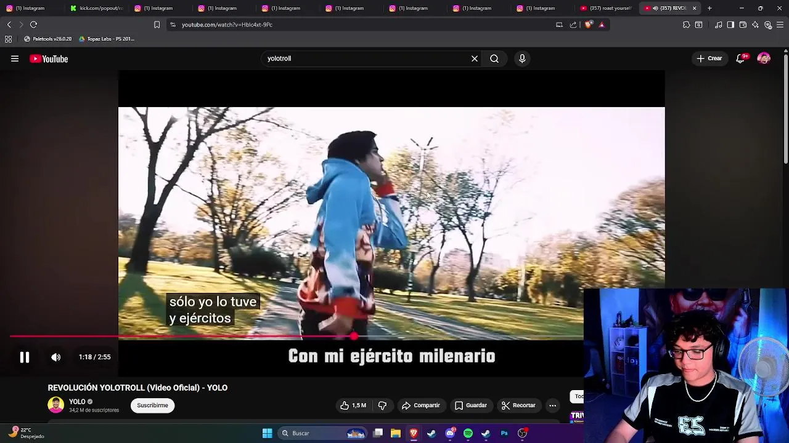Image resolution: width=789 pixels, height=443 pixels.
Task: Toggle the 1:18 / 2:55 time display
Action: point(95,357)
